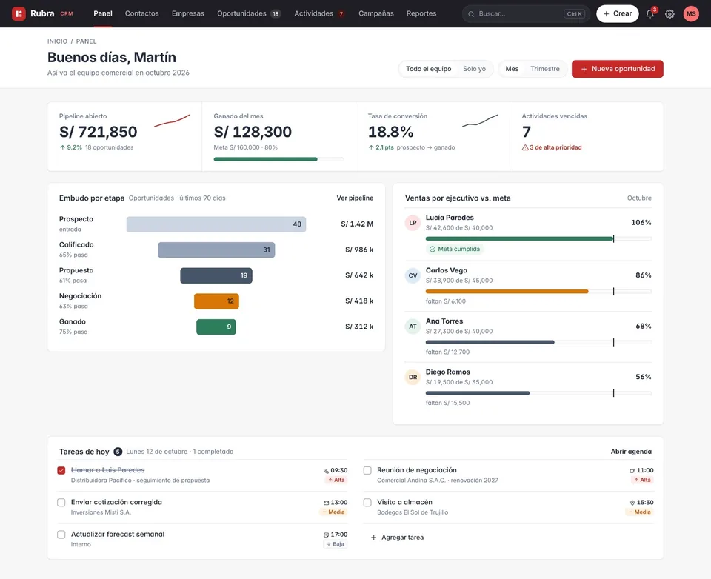Click the plus icon of Agregar tarea
The height and width of the screenshot is (579, 711).
(x=373, y=538)
